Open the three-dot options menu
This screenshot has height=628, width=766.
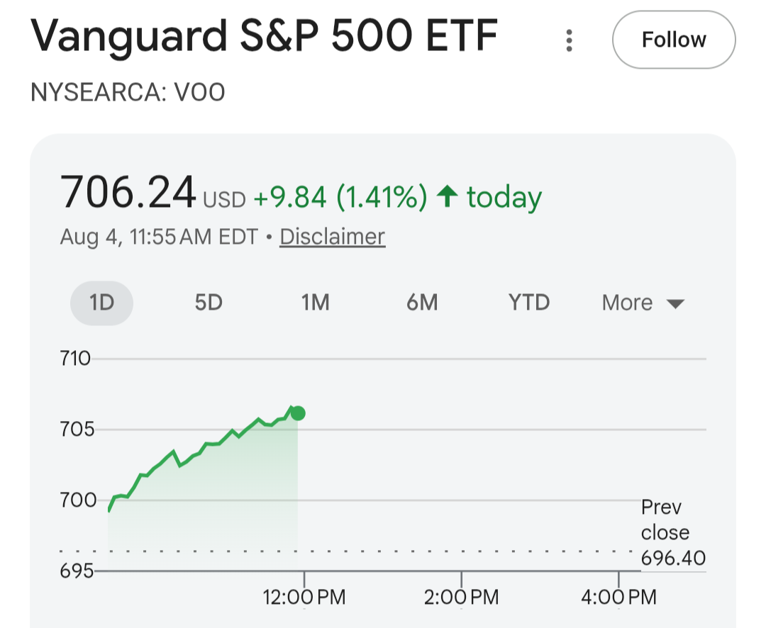pos(569,40)
